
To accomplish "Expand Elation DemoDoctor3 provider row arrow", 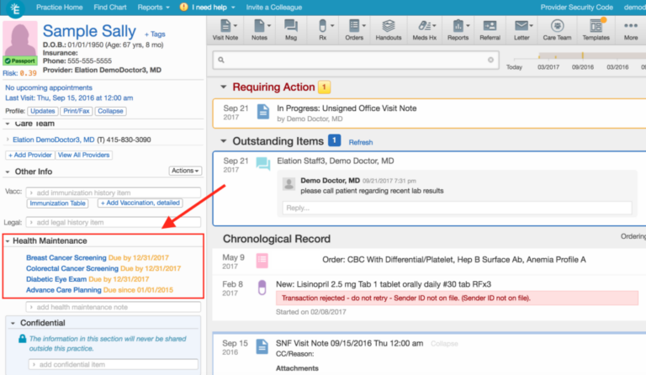I will point(8,140).
